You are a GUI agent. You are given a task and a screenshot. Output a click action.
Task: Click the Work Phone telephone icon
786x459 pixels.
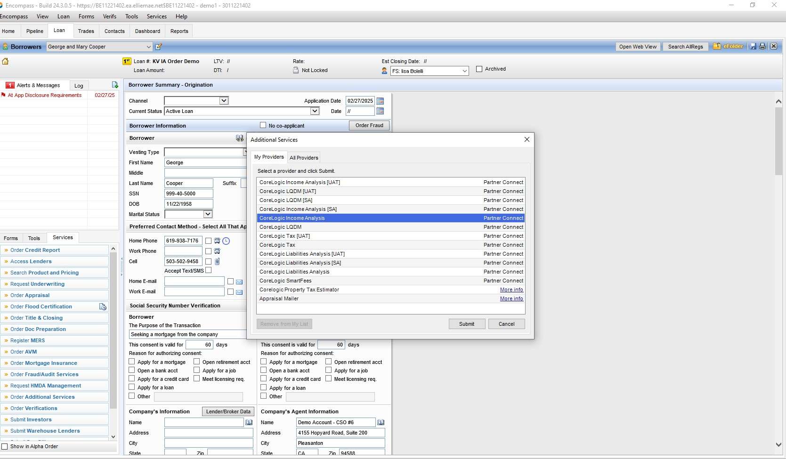coord(217,251)
